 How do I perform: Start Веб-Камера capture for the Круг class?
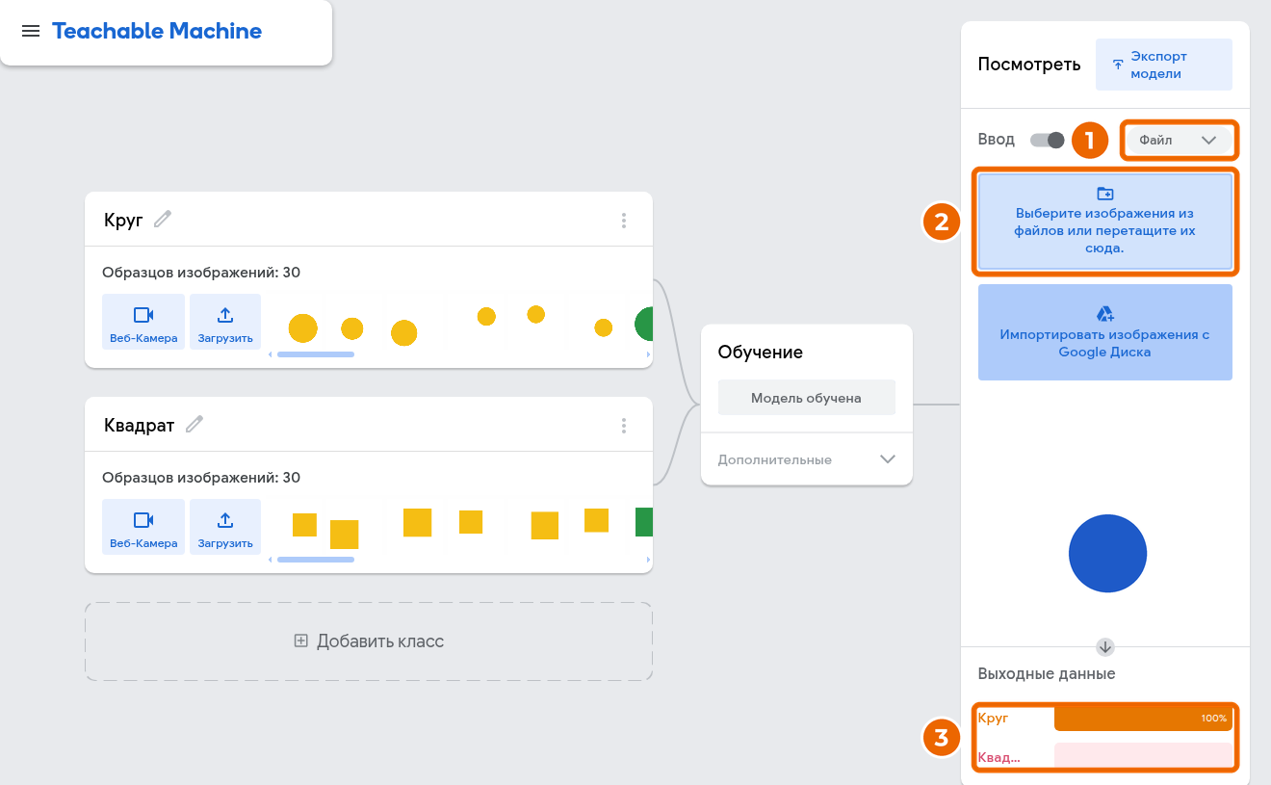point(143,322)
